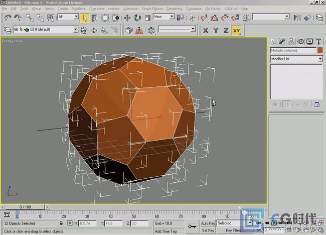This screenshot has width=326, height=235.
Task: Activate Select and Manipulate tool
Action: tap(192, 18)
